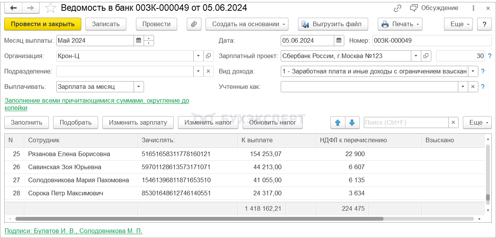This screenshot has height=238, width=496.
Task: Export with the Выгрузить файл button
Action: click(x=333, y=24)
